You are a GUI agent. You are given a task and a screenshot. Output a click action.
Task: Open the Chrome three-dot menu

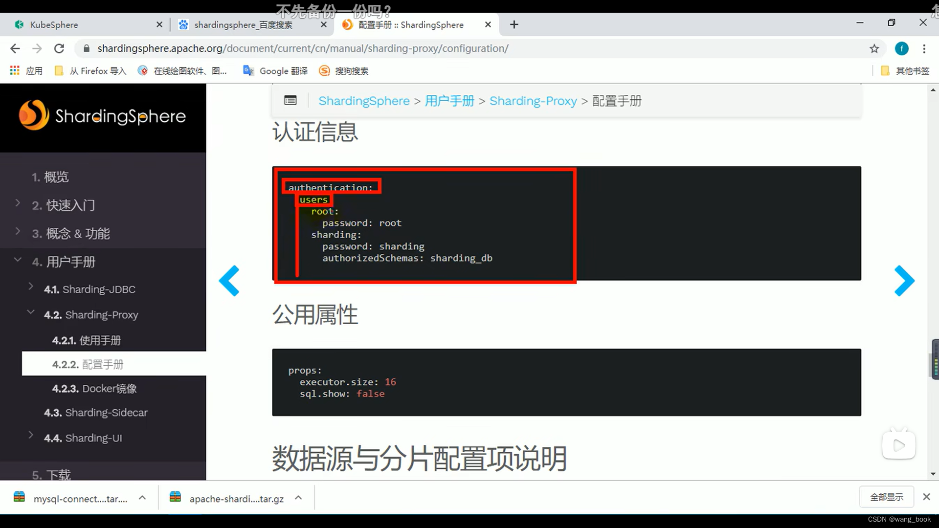[x=924, y=48]
